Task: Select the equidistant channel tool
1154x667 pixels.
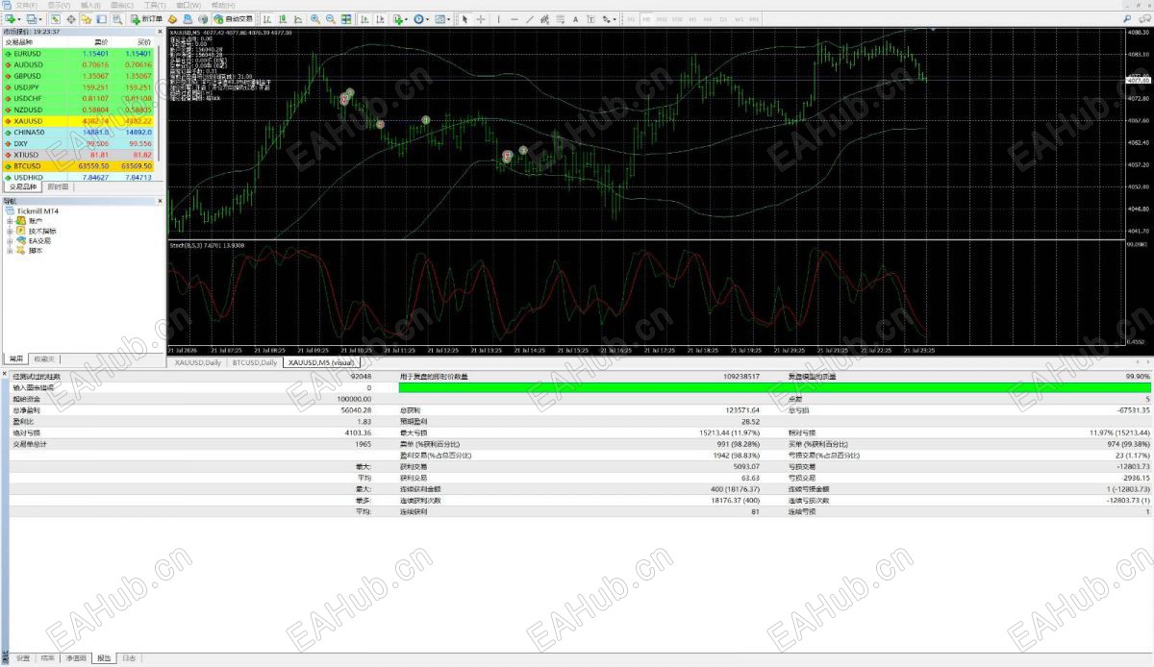Action: pyautogui.click(x=544, y=19)
